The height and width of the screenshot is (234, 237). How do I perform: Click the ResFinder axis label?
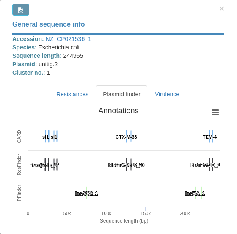tap(19, 165)
